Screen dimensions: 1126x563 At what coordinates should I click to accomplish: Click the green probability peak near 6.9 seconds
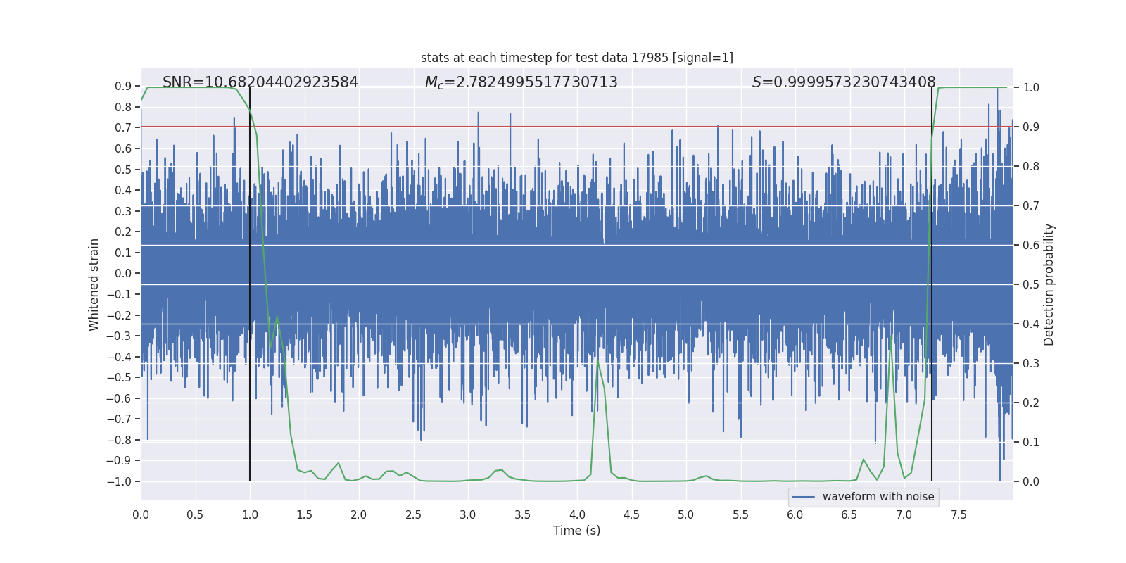[x=890, y=339]
